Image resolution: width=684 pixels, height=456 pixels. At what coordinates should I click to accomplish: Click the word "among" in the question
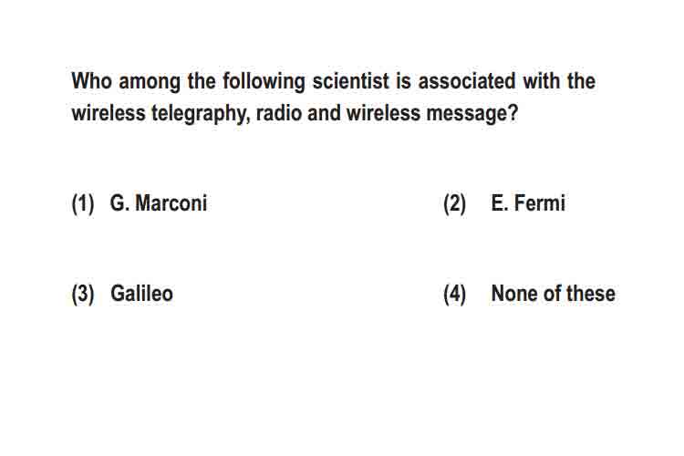pyautogui.click(x=150, y=83)
